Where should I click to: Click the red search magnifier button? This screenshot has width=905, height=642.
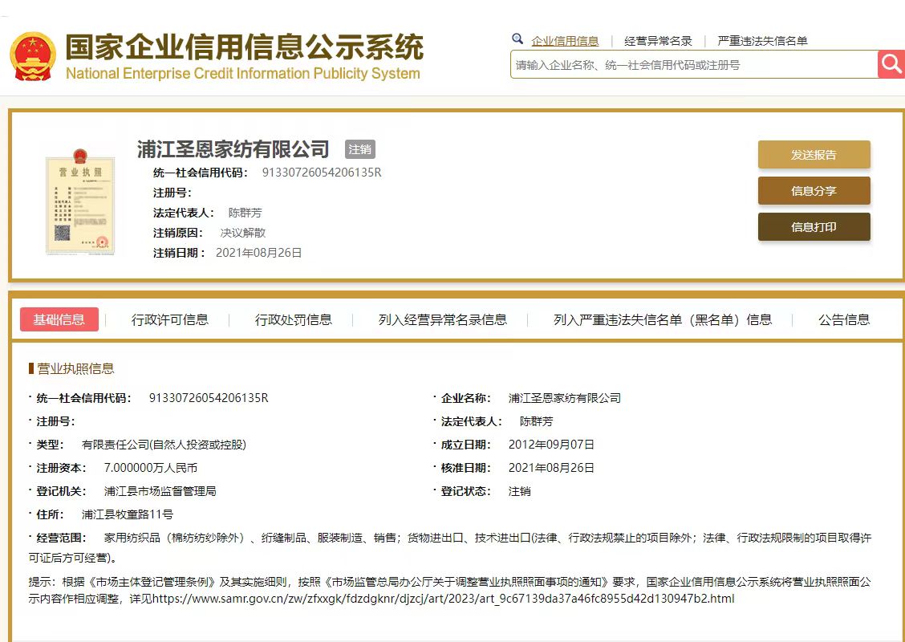(x=891, y=64)
